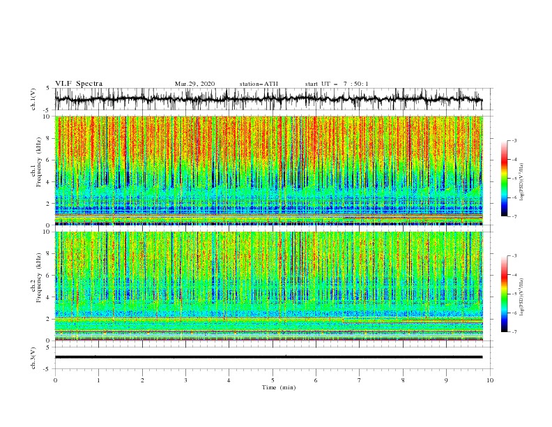Viewport: 552px width, 427px height.
Task: Click the "-3" label on ch.2 color bar
Action: click(514, 256)
